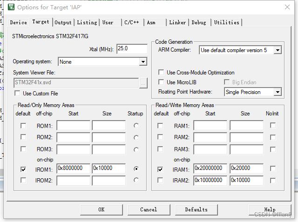This screenshot has height=222, width=298.
Task: Click the IRAM2 Start address field
Action: pos(210,181)
